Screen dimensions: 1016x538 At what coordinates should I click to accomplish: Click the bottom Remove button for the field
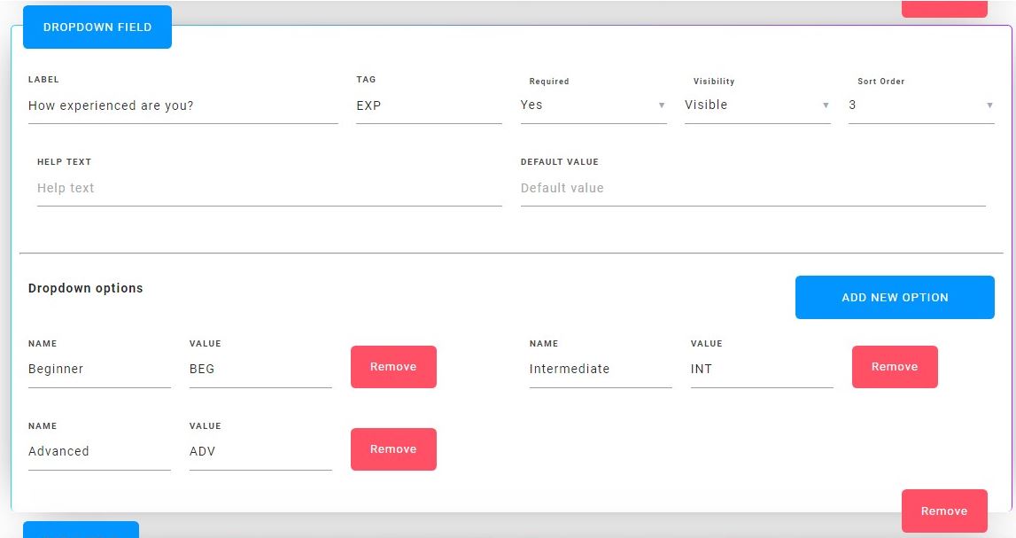[944, 511]
